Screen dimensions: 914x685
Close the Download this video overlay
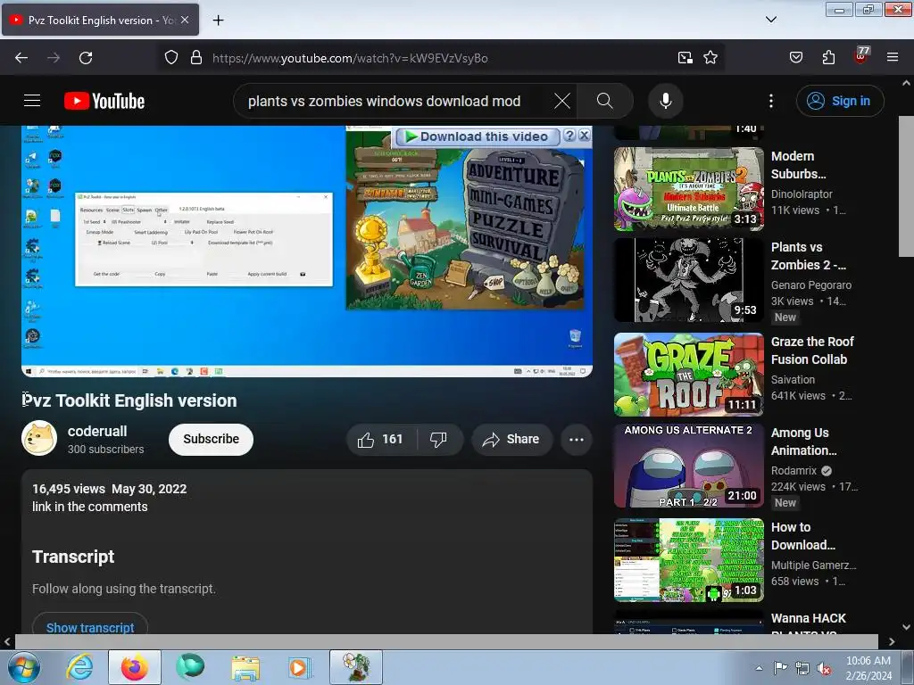pyautogui.click(x=584, y=136)
